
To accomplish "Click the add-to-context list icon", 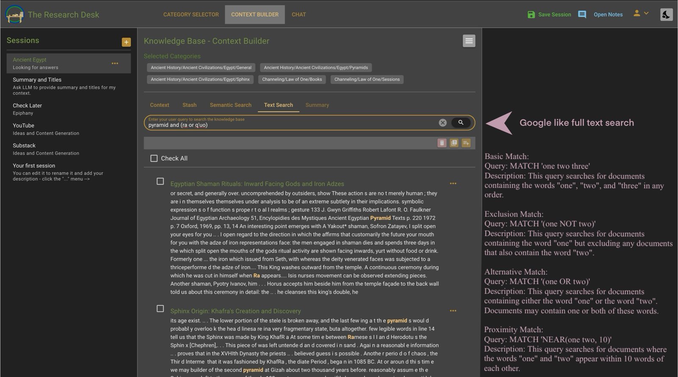I will coord(466,143).
